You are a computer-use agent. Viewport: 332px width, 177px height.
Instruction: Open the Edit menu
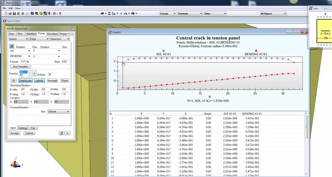pyautogui.click(x=11, y=8)
